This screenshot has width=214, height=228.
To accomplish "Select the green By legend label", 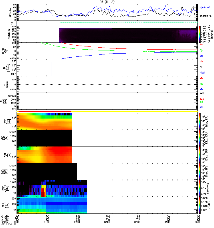I will (201, 50).
